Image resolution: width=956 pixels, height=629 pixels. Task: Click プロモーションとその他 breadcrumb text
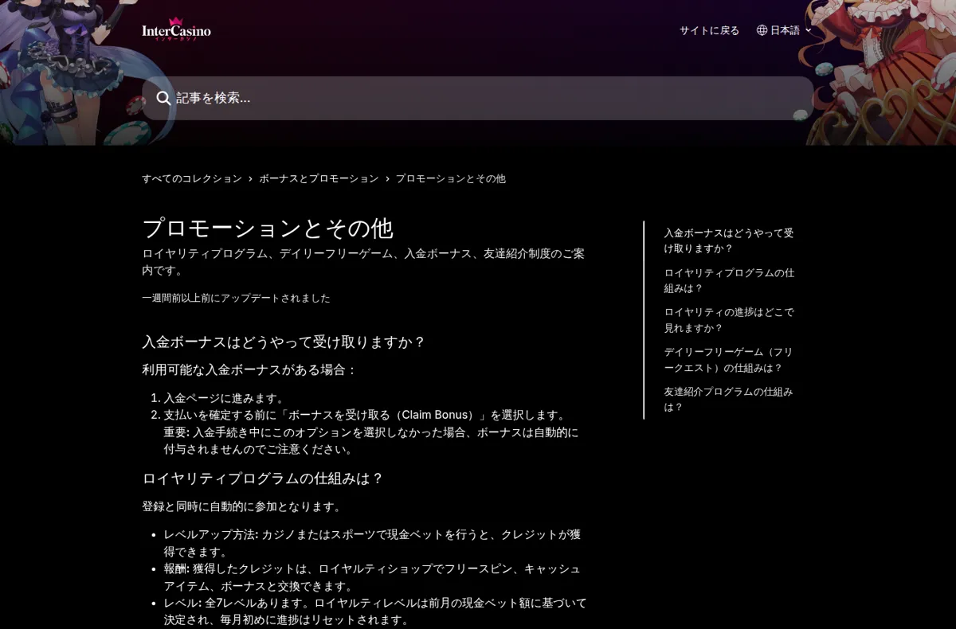451,178
